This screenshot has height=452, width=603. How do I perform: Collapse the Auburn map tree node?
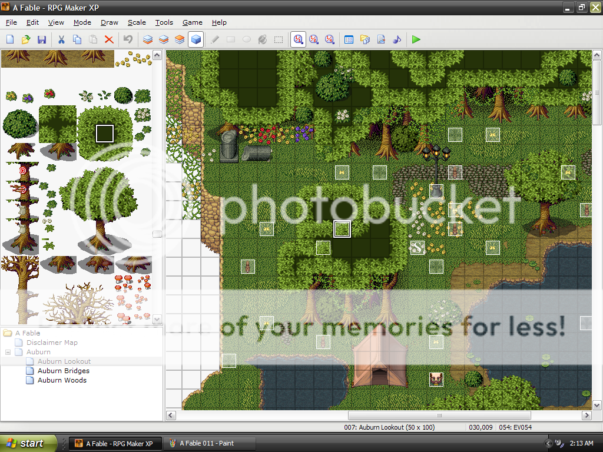point(8,352)
